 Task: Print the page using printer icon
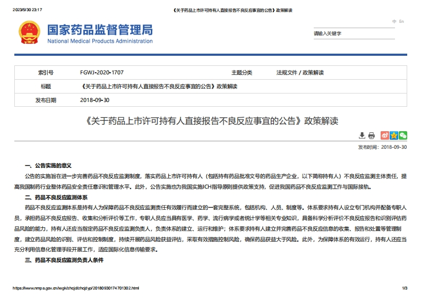(371, 135)
